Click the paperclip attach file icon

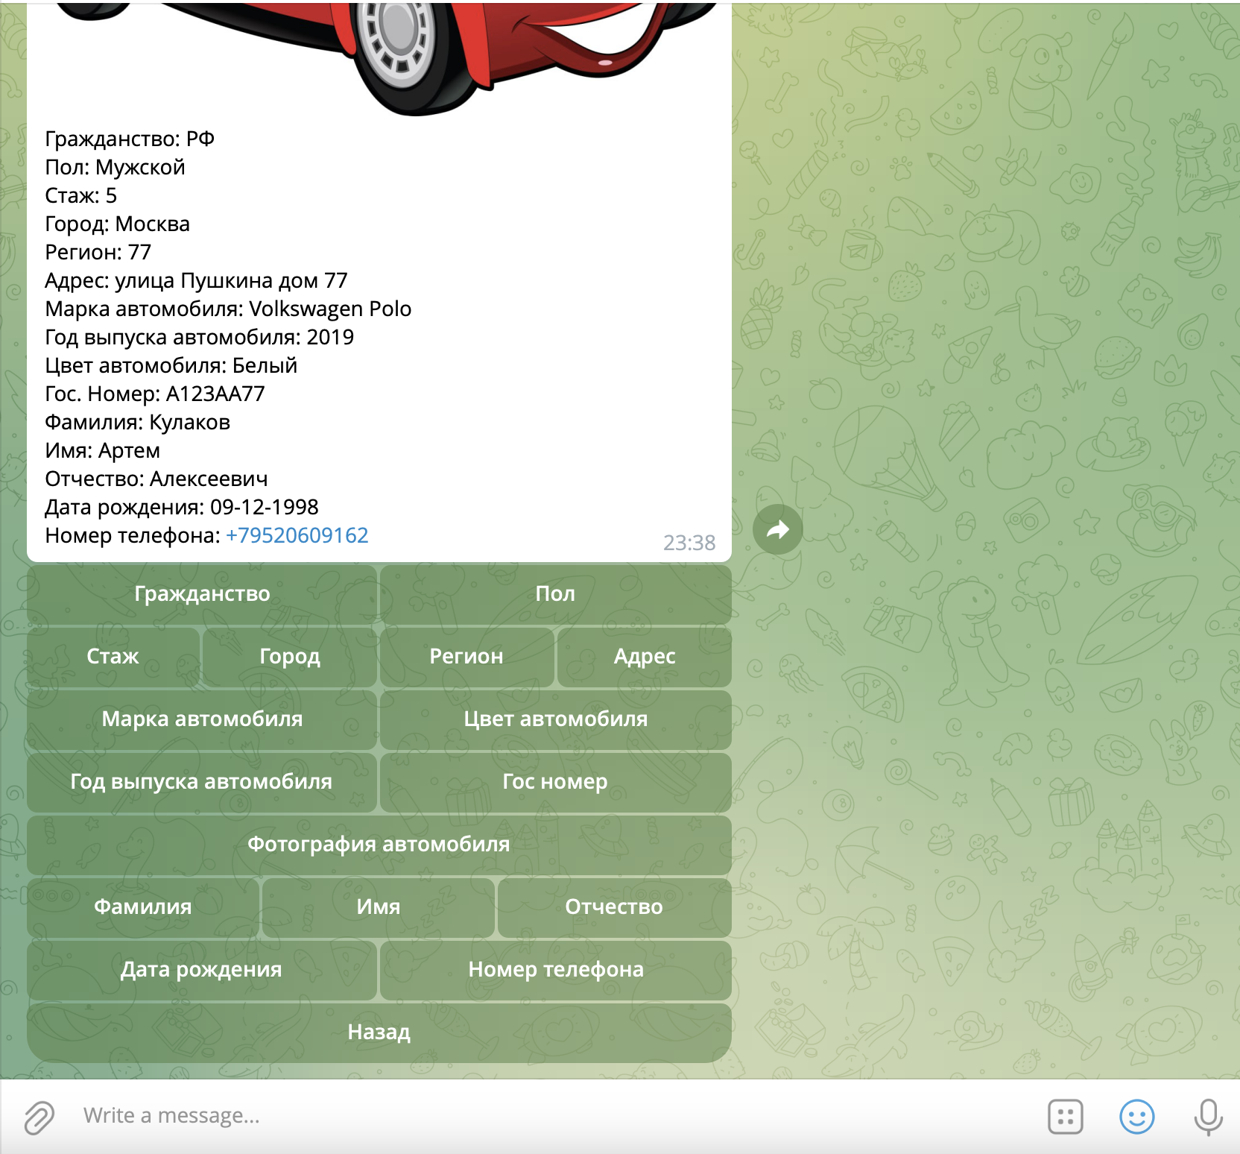[x=39, y=1117]
